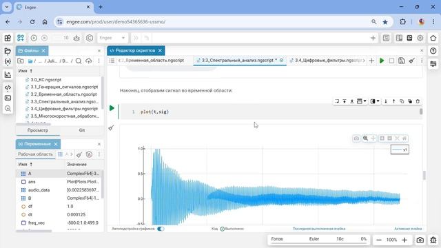This screenshot has height=248, width=441.
Task: Run all cells with the green play button
Action: 382,61
